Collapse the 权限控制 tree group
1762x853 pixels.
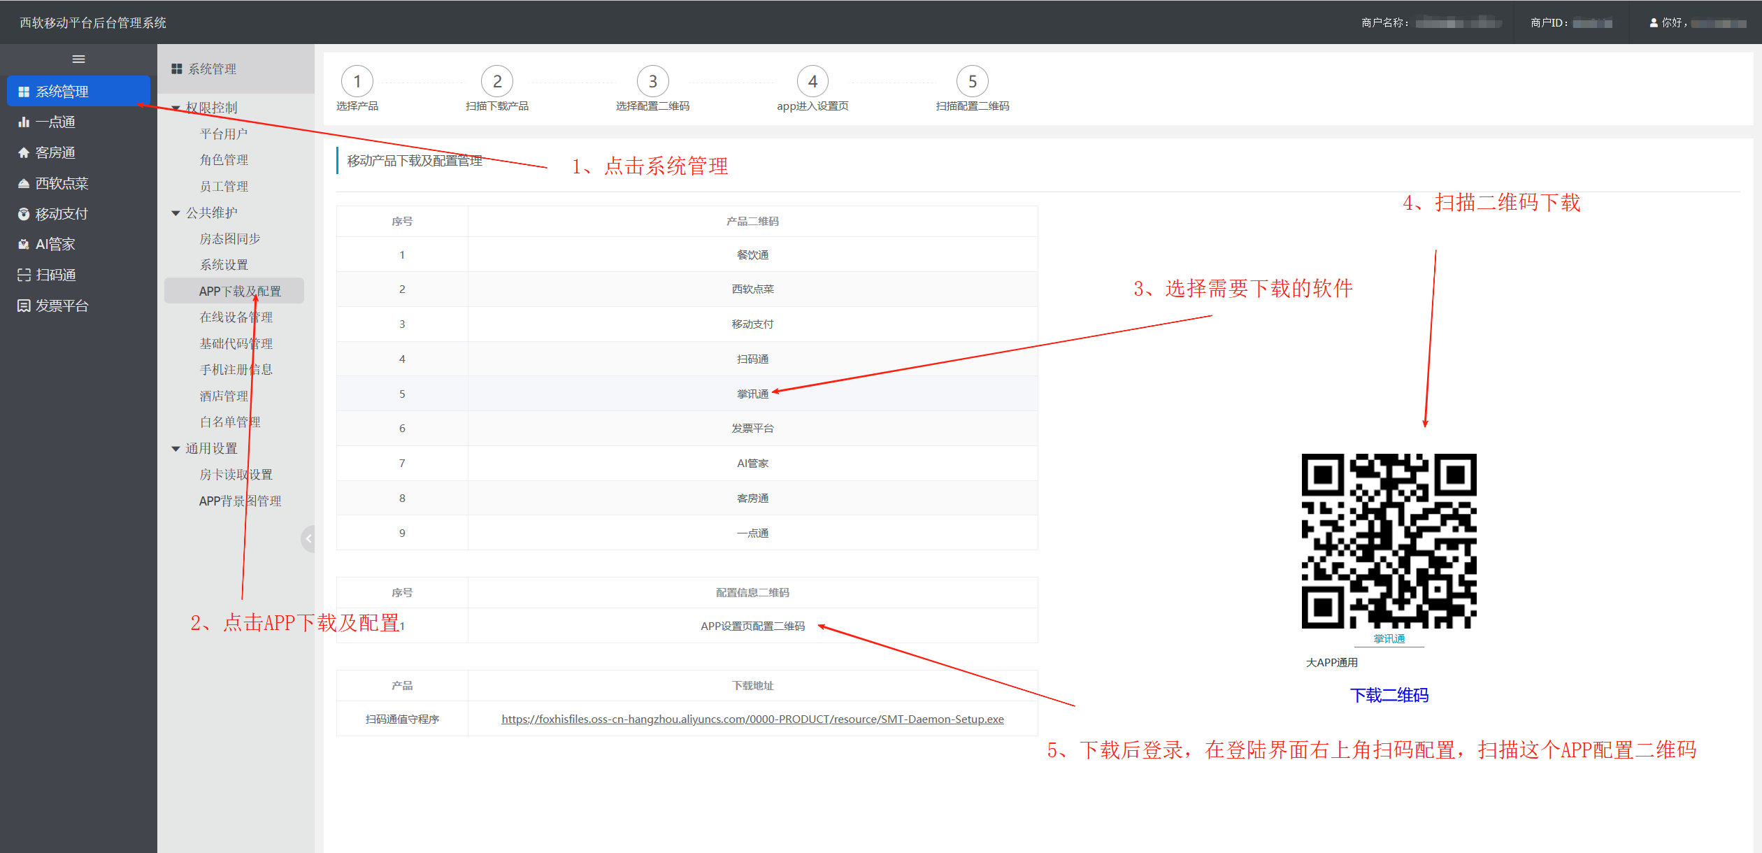coord(176,108)
